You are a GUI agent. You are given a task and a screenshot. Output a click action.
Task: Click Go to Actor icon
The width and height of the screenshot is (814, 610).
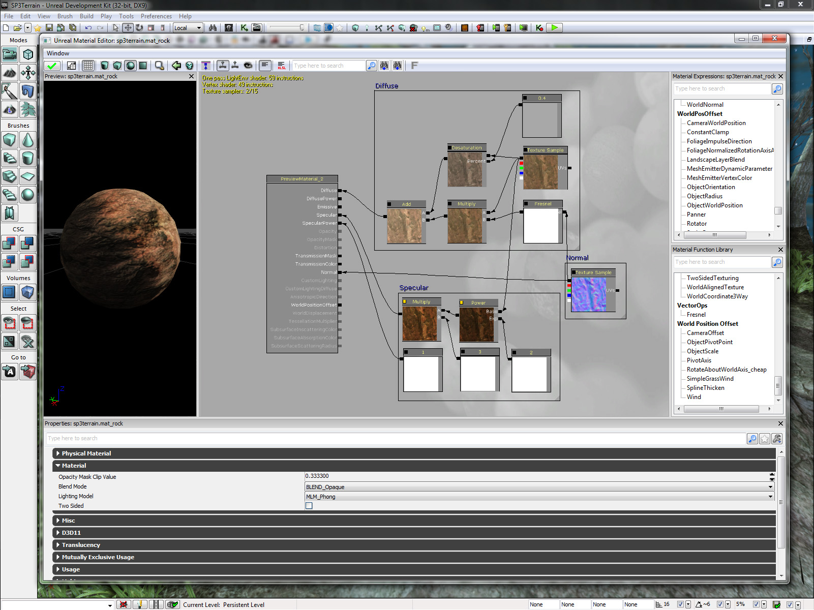(x=10, y=372)
